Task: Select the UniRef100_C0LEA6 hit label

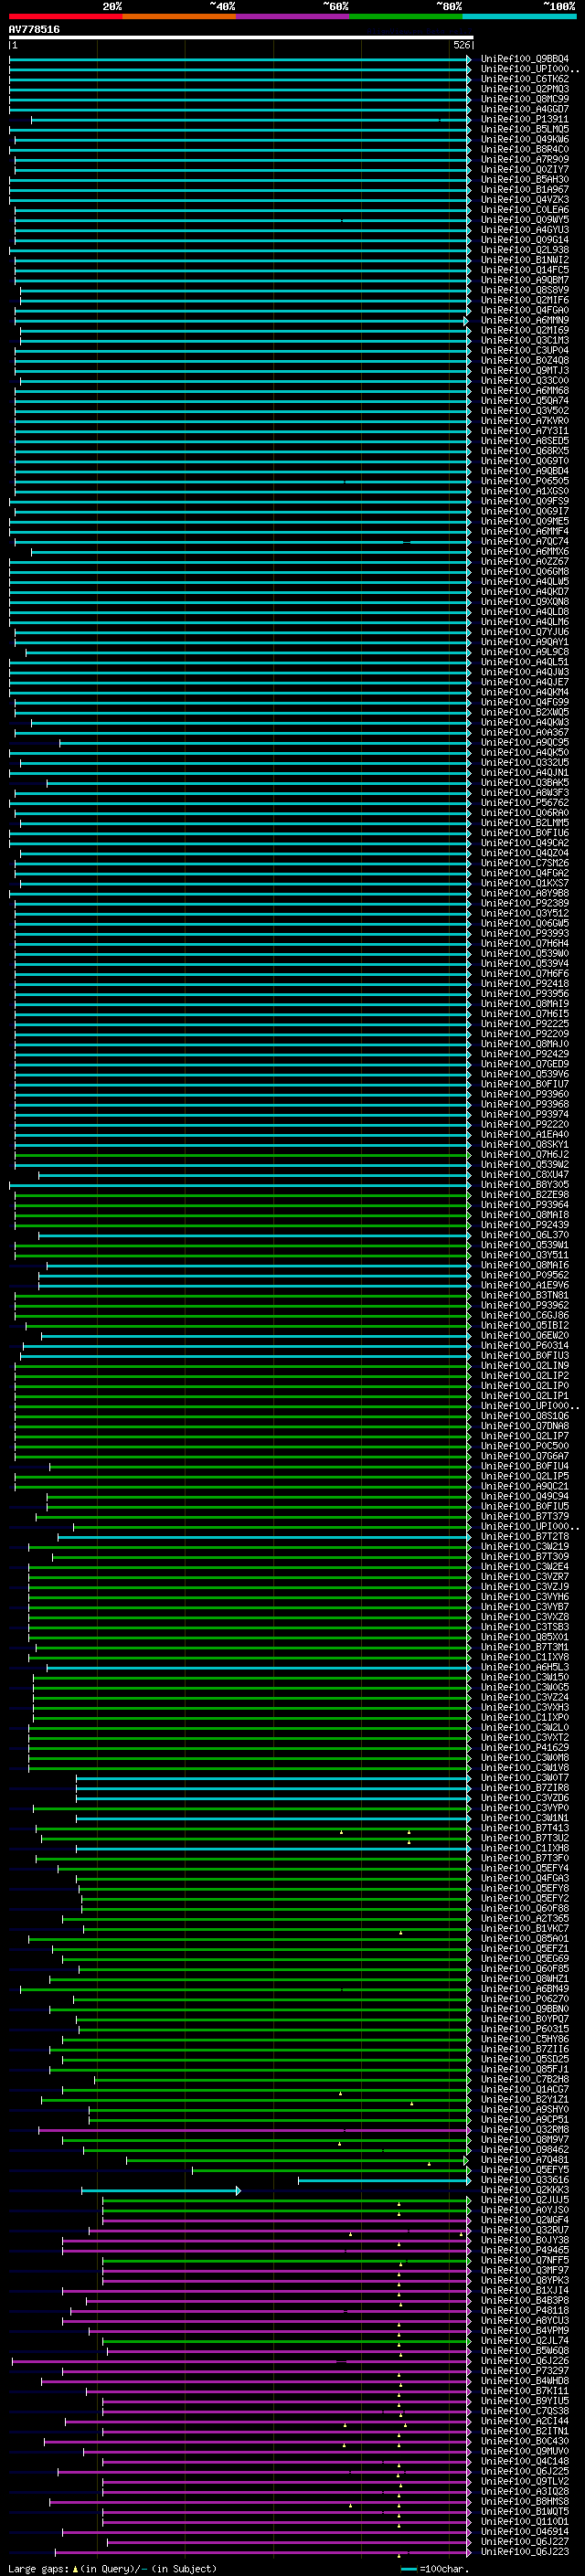Action: 525,210
